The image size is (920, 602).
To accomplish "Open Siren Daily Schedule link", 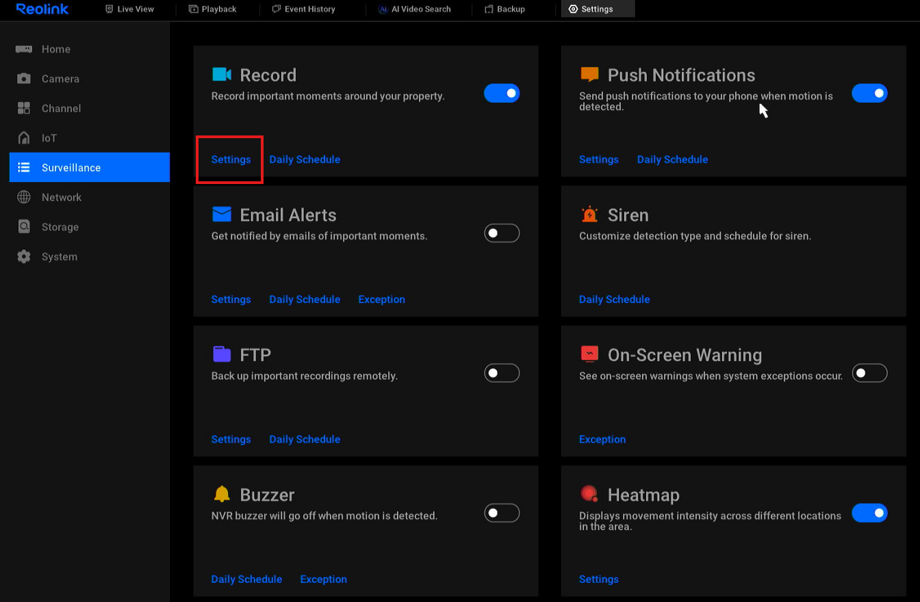I will coord(614,300).
